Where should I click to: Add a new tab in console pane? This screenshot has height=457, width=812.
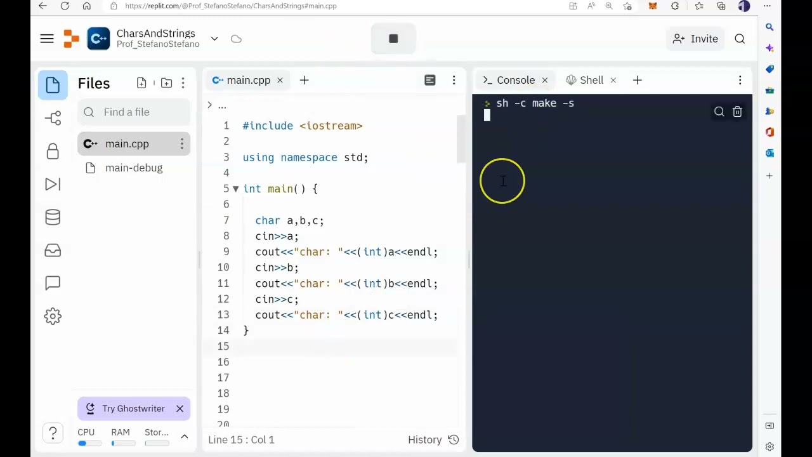pyautogui.click(x=638, y=81)
